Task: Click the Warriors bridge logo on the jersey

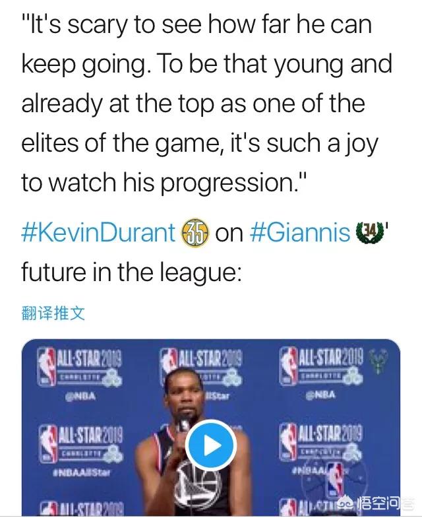Action: [x=198, y=483]
